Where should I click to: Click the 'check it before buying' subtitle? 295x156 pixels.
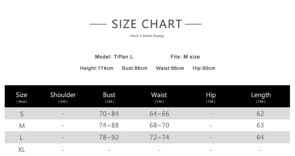pos(147,36)
